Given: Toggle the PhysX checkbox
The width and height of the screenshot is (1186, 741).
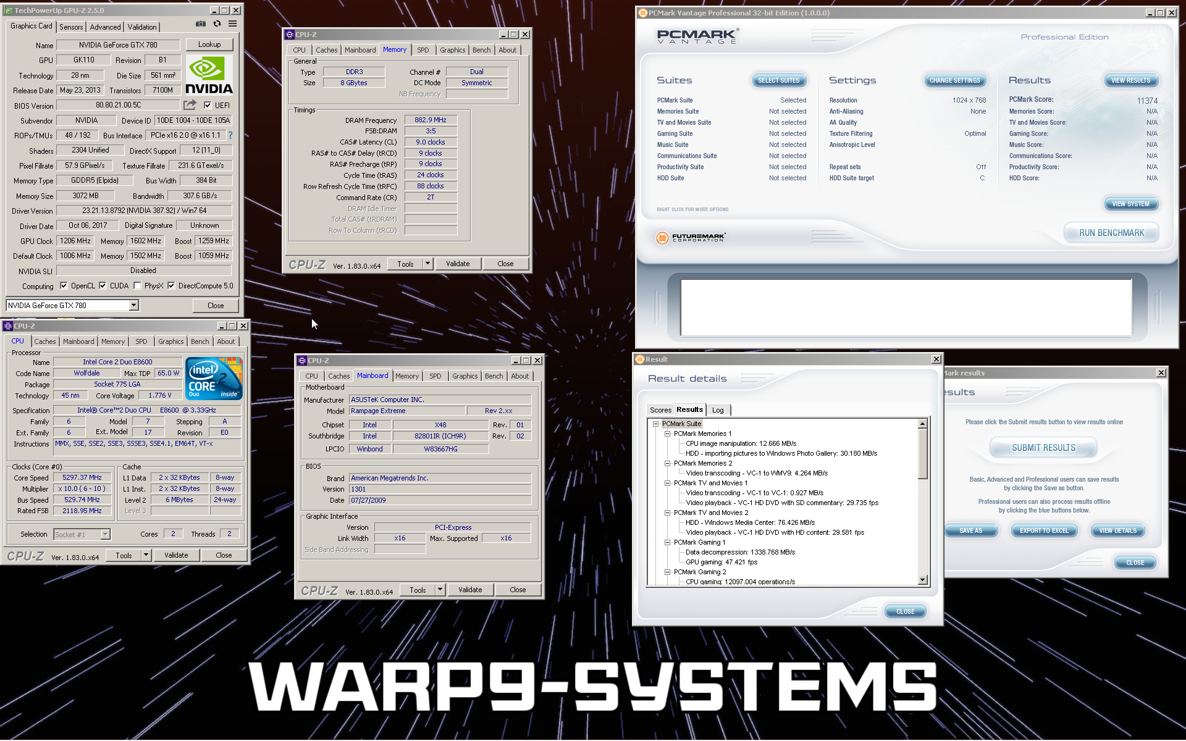Looking at the screenshot, I should pyautogui.click(x=137, y=286).
